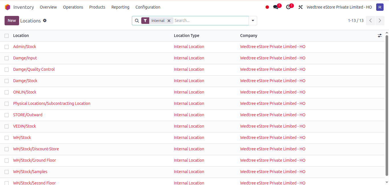Viewport: 389px width, 185px height.
Task: Click company cell in STORE/Outward row
Action: pos(273,115)
